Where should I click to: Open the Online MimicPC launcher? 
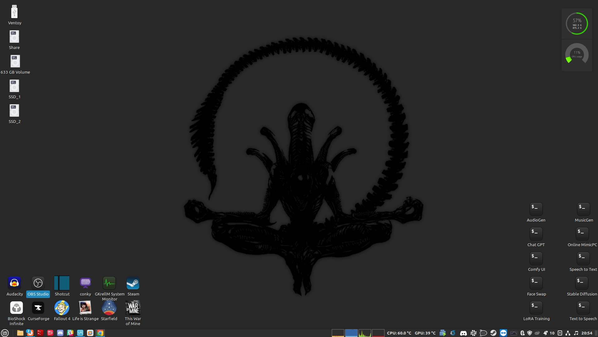click(x=582, y=237)
